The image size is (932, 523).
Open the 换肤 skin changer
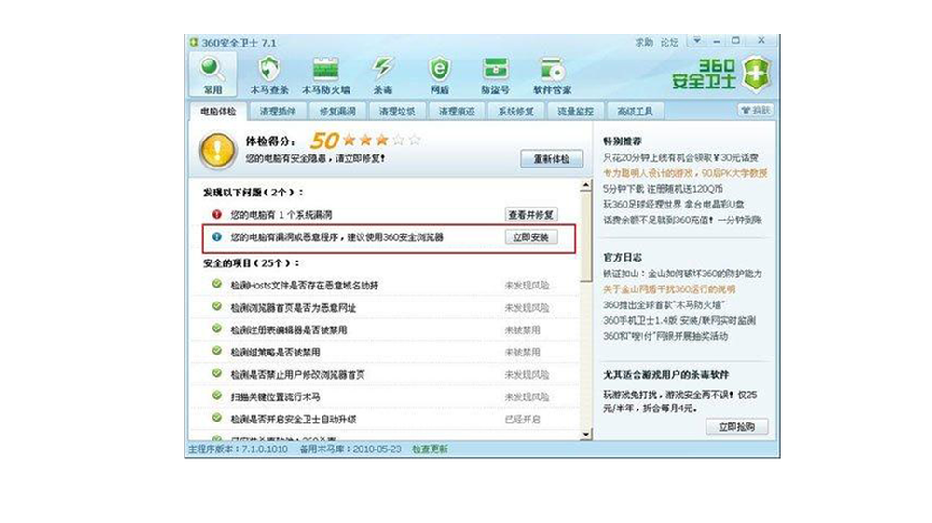pyautogui.click(x=756, y=111)
